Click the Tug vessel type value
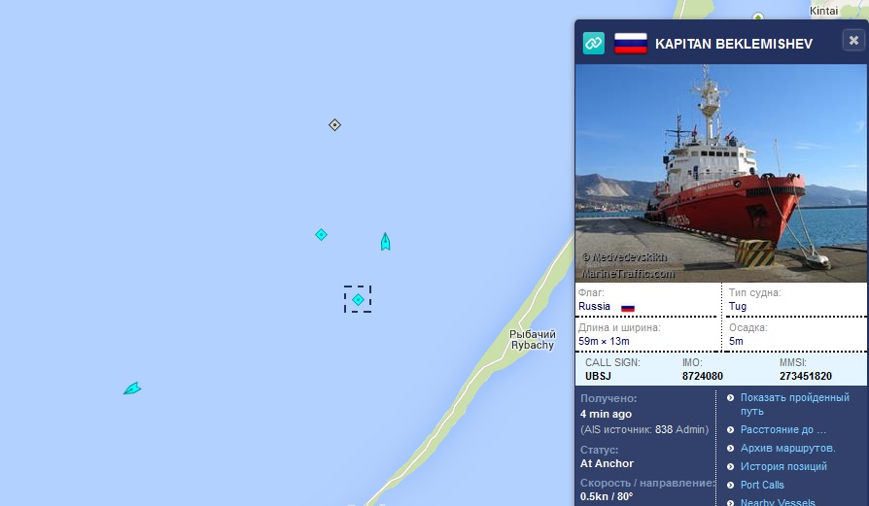The width and height of the screenshot is (869, 506). click(738, 306)
